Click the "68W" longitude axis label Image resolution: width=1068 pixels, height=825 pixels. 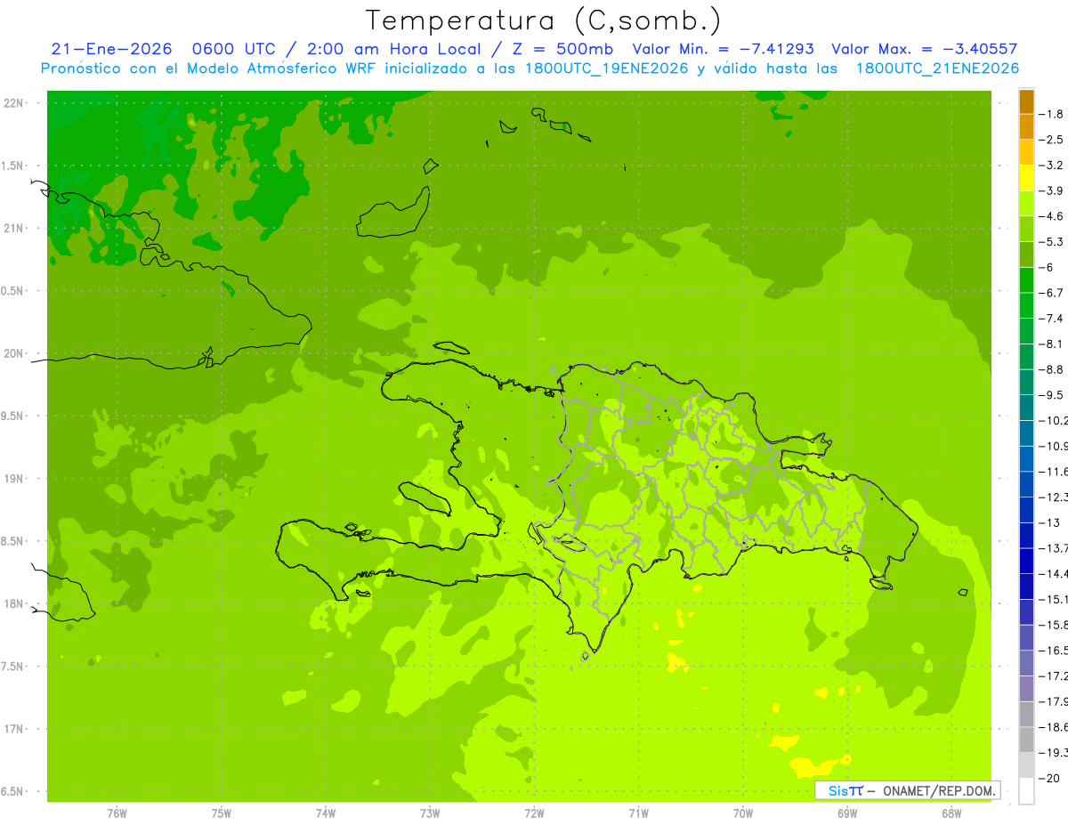[x=951, y=813]
